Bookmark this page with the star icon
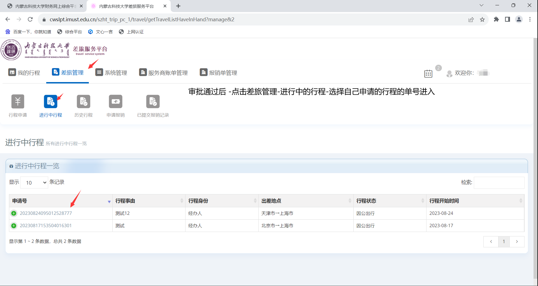The height and width of the screenshot is (286, 538). [x=482, y=19]
